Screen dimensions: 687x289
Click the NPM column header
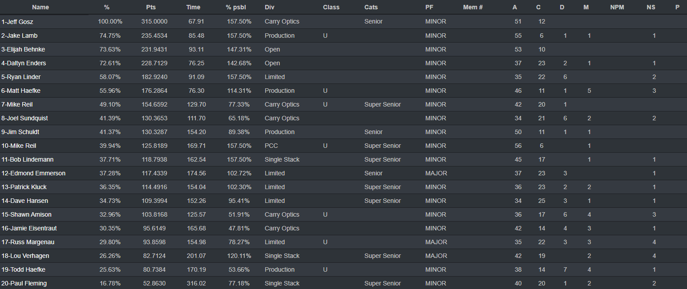[617, 7]
